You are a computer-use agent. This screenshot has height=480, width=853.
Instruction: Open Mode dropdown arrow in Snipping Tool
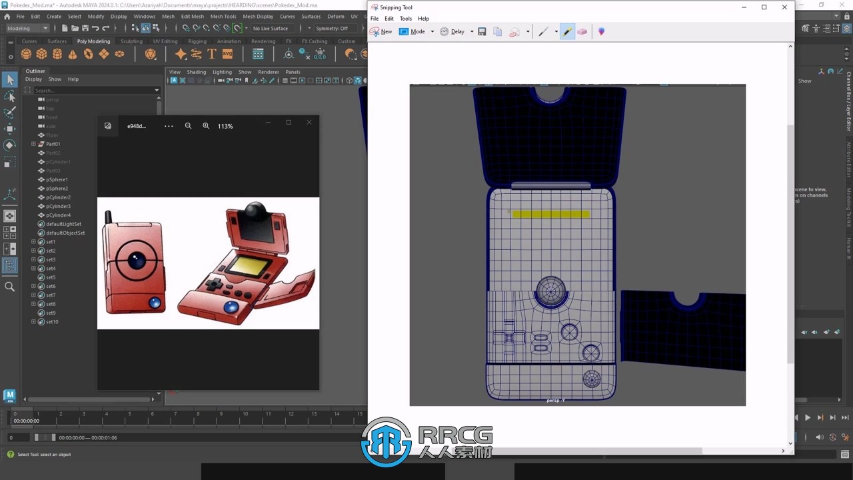click(432, 31)
